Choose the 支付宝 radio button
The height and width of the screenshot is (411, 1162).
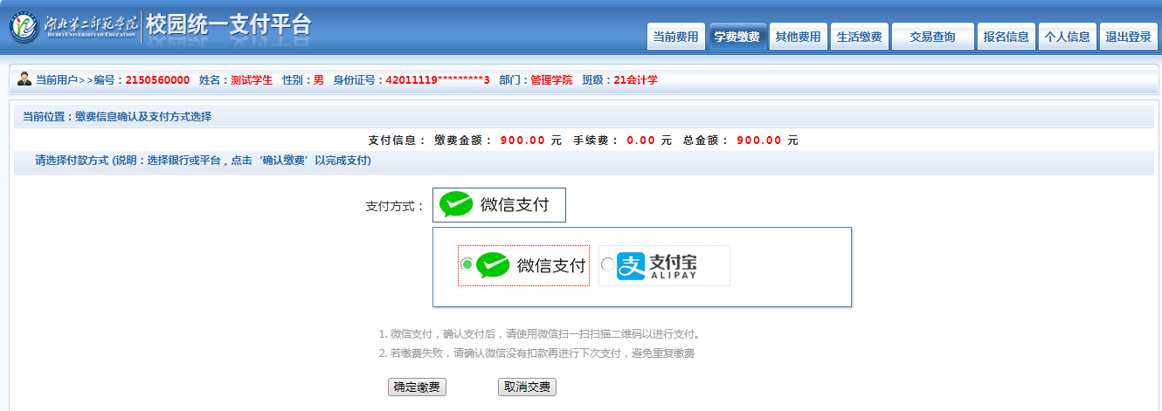coord(608,265)
